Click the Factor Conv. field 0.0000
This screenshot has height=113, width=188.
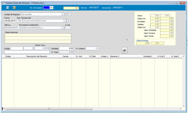pyautogui.click(x=42, y=48)
